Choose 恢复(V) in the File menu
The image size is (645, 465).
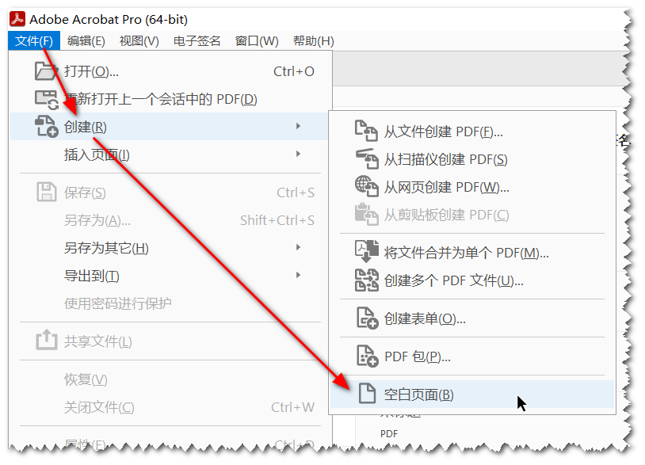[170, 379]
